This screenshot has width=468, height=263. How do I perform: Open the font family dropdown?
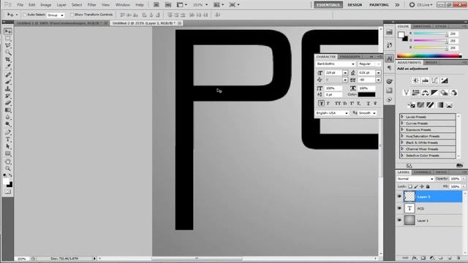pyautogui.click(x=353, y=64)
